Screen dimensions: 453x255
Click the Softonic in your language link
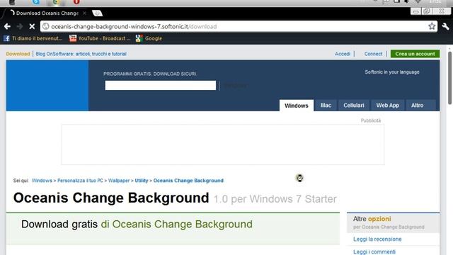point(391,72)
